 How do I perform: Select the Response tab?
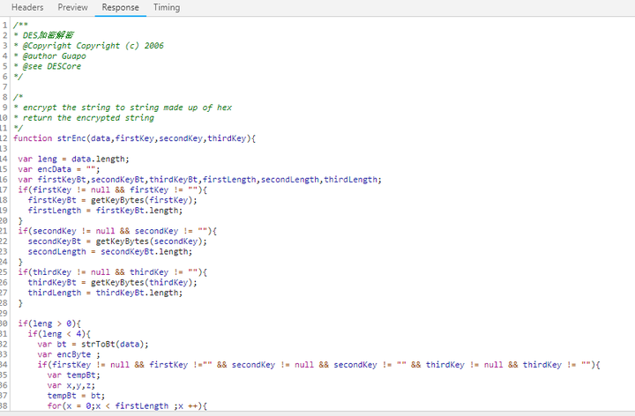click(120, 7)
